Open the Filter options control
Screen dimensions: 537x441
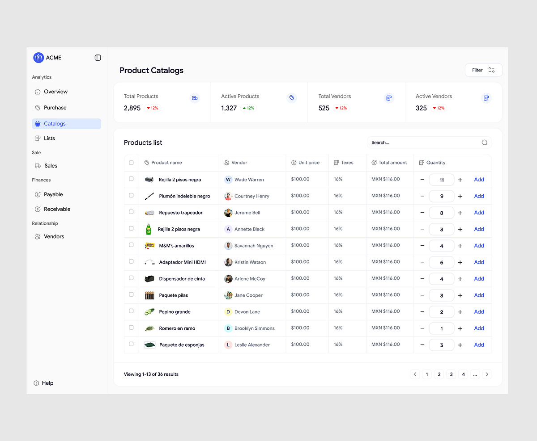coord(483,70)
